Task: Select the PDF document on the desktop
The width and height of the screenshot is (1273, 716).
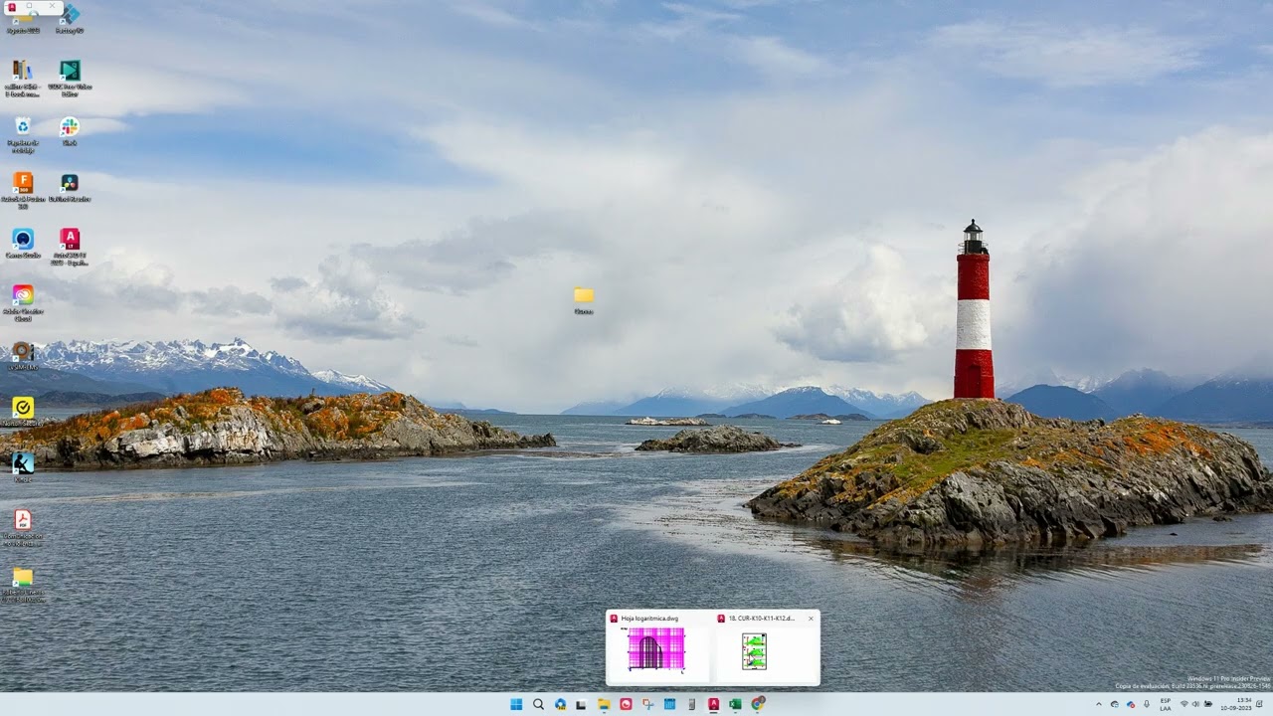Action: pyautogui.click(x=22, y=527)
